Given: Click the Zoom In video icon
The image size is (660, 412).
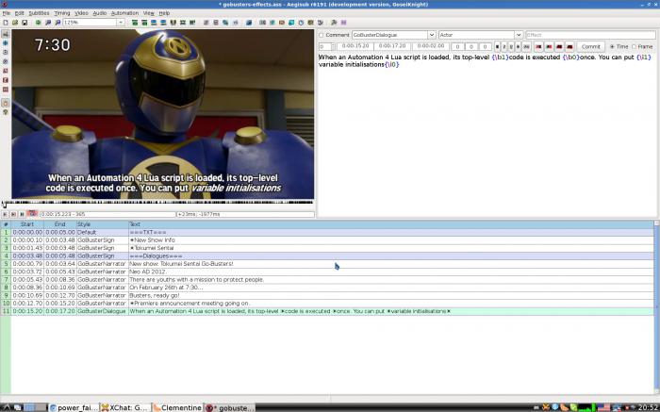Looking at the screenshot, I should point(48,23).
